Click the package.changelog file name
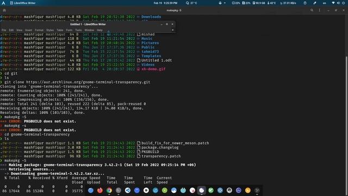The width and height of the screenshot is (348, 196). click(x=160, y=148)
